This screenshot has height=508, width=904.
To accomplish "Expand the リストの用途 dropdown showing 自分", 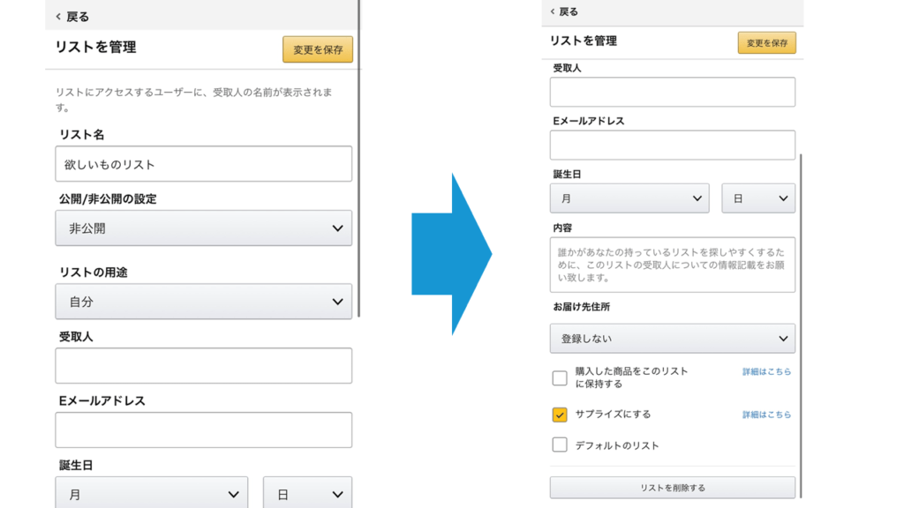I will [x=203, y=302].
